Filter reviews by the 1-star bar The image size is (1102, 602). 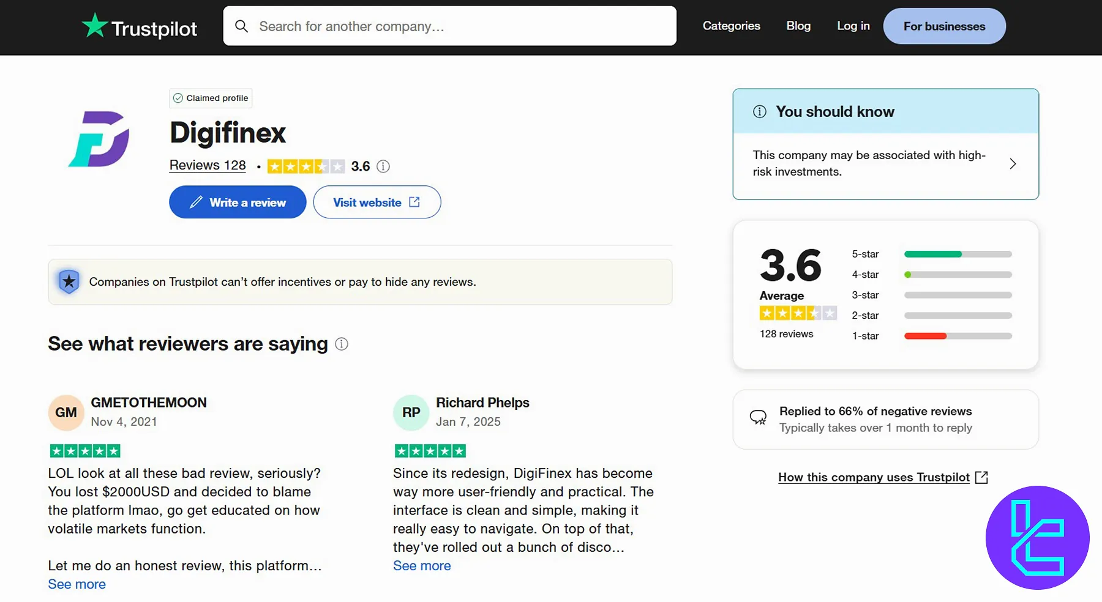pyautogui.click(x=958, y=336)
